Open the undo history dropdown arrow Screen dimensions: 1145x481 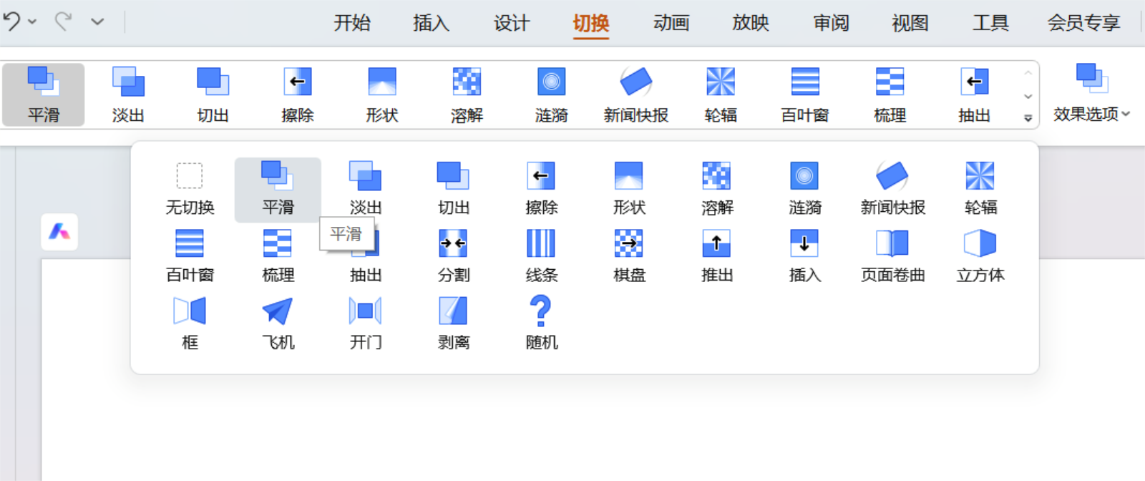[32, 22]
